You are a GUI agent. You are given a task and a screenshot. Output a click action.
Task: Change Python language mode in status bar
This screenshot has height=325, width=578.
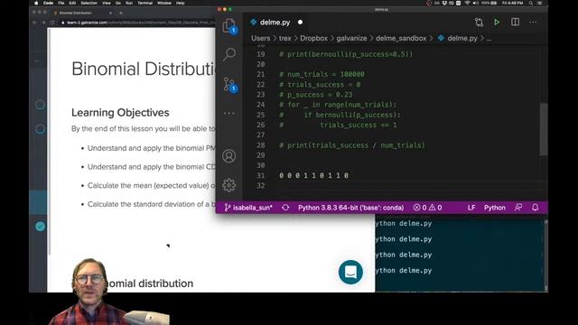pyautogui.click(x=495, y=208)
